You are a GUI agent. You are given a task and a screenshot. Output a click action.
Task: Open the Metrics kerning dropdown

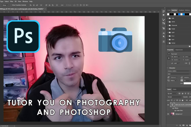(x=174, y=81)
